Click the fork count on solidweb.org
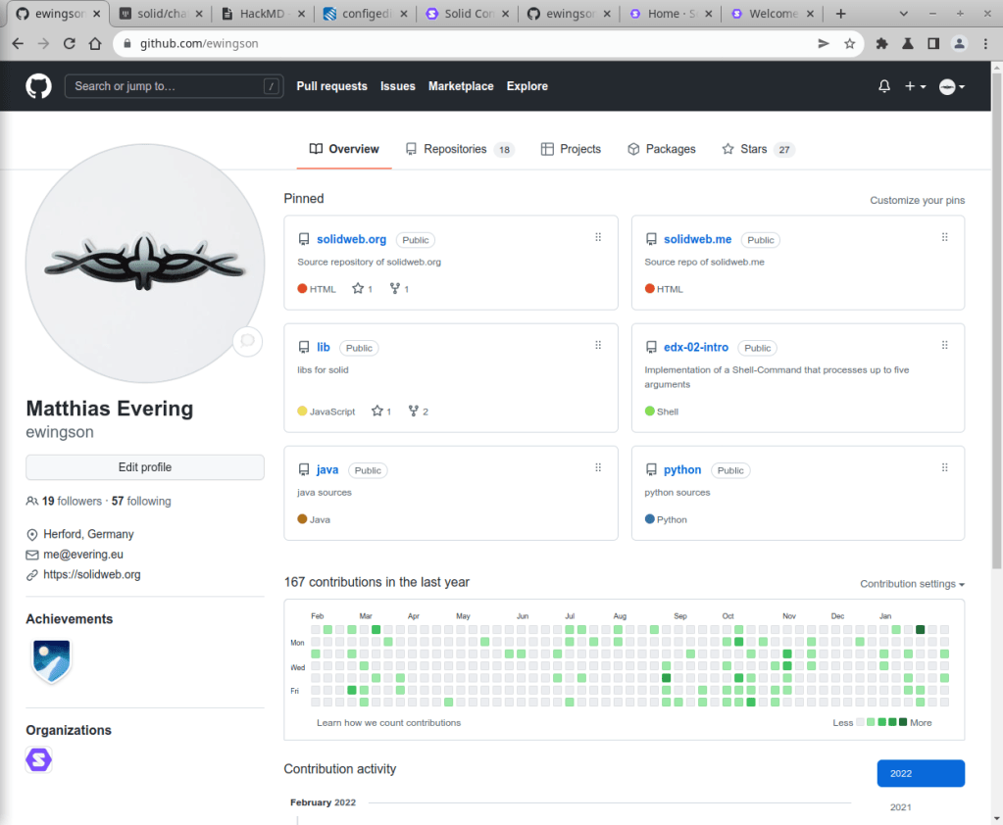Screen dimensions: 1003x825 click(x=399, y=289)
